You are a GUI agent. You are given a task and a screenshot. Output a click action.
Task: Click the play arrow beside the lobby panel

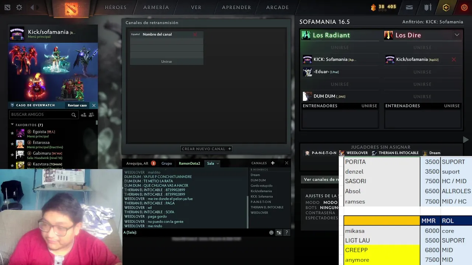pos(466,139)
